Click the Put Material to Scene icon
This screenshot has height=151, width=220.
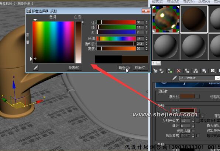tap(162, 71)
